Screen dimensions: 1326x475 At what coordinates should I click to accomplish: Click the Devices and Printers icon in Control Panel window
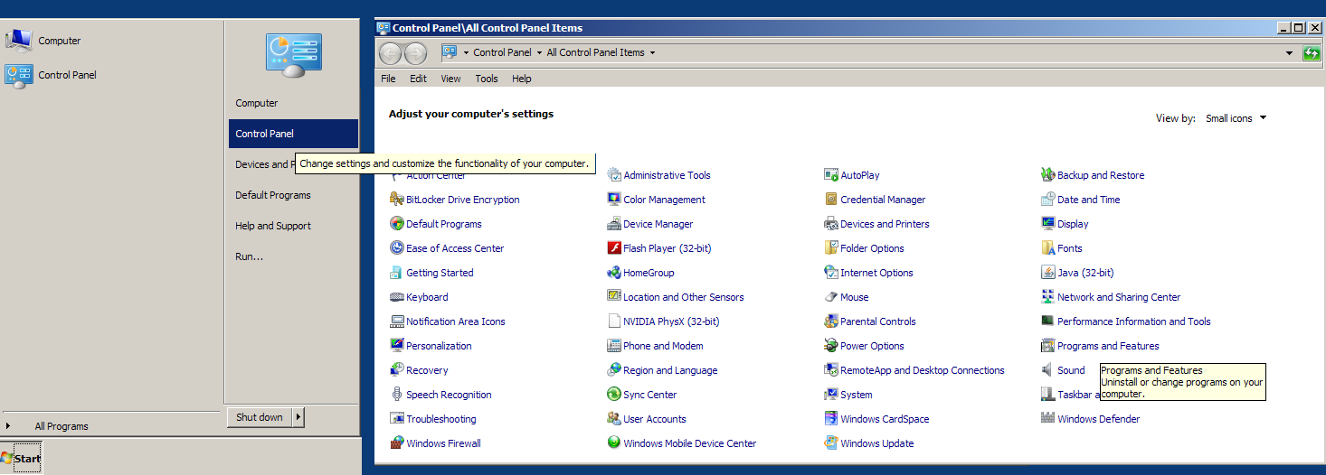tap(831, 224)
